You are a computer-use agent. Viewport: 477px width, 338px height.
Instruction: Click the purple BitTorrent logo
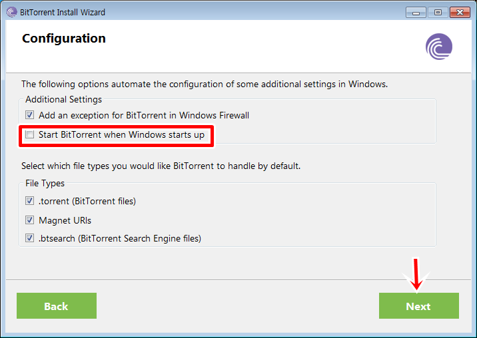438,47
